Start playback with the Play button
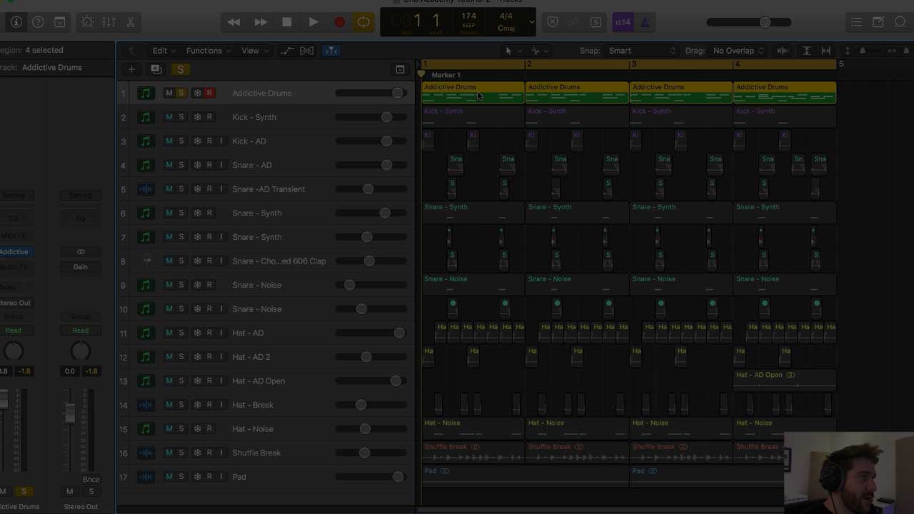The image size is (914, 514). point(313,22)
